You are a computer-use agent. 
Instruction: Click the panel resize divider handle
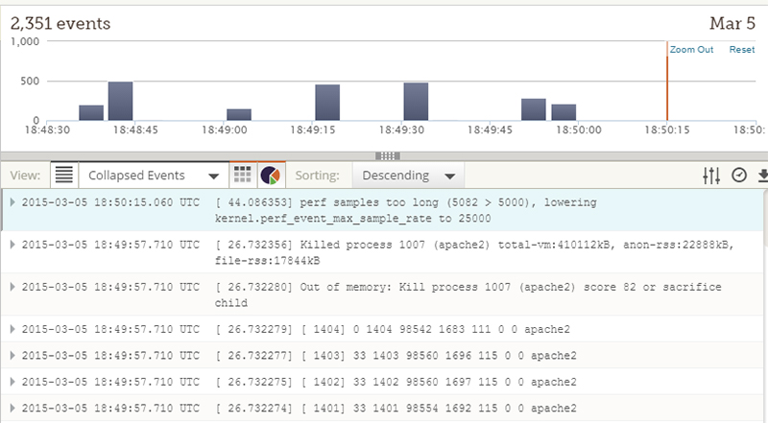point(388,155)
